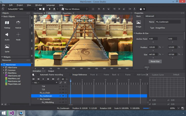The image size is (186, 116).
Task: Toggle visibility of T24 layer
Action: coord(63,86)
